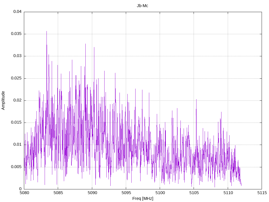Click the 'Amplitude' y-axis label

click(3, 100)
